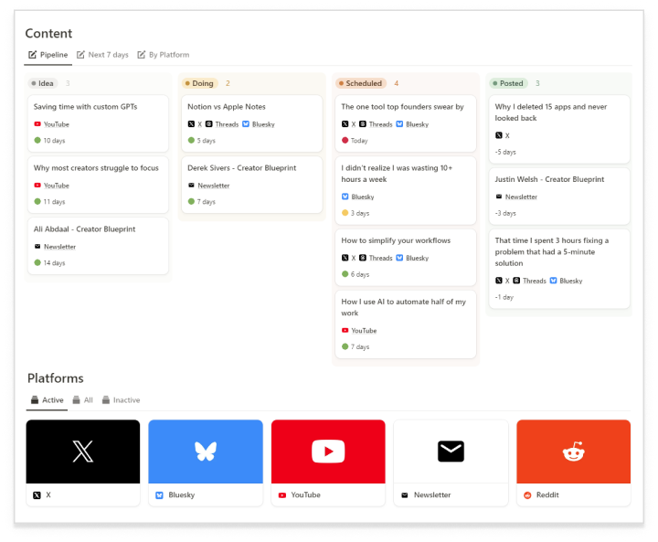The image size is (658, 542).
Task: Click Bluesky icon on 'top founders swear by' card
Action: click(399, 124)
